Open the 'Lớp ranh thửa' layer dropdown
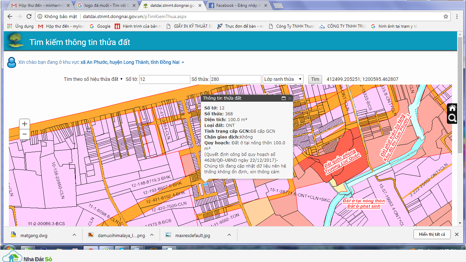This screenshot has width=466, height=262. pos(283,79)
